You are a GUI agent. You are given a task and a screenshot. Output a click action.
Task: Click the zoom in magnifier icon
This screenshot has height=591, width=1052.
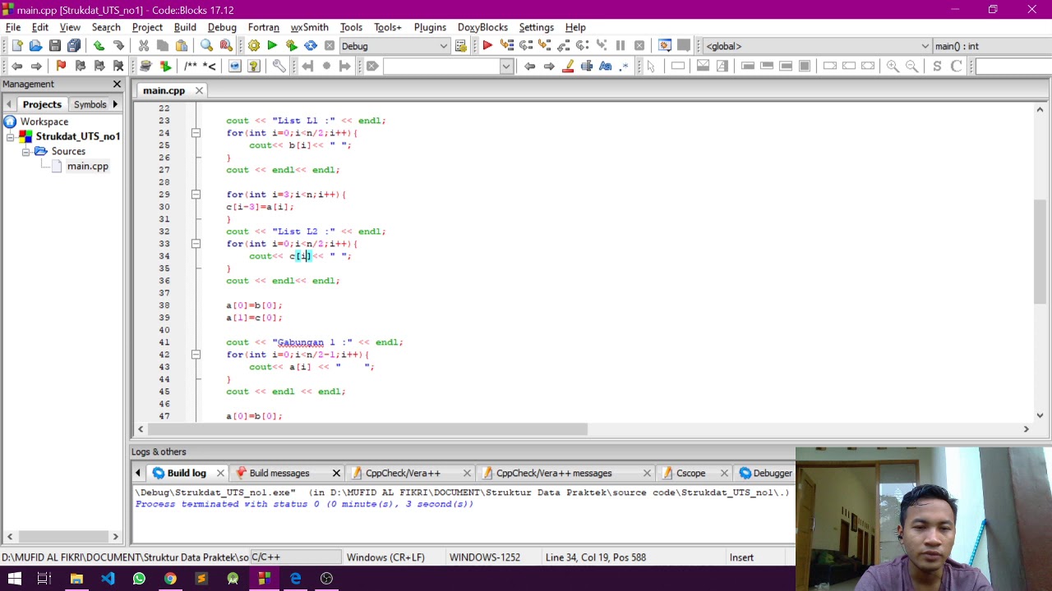893,66
